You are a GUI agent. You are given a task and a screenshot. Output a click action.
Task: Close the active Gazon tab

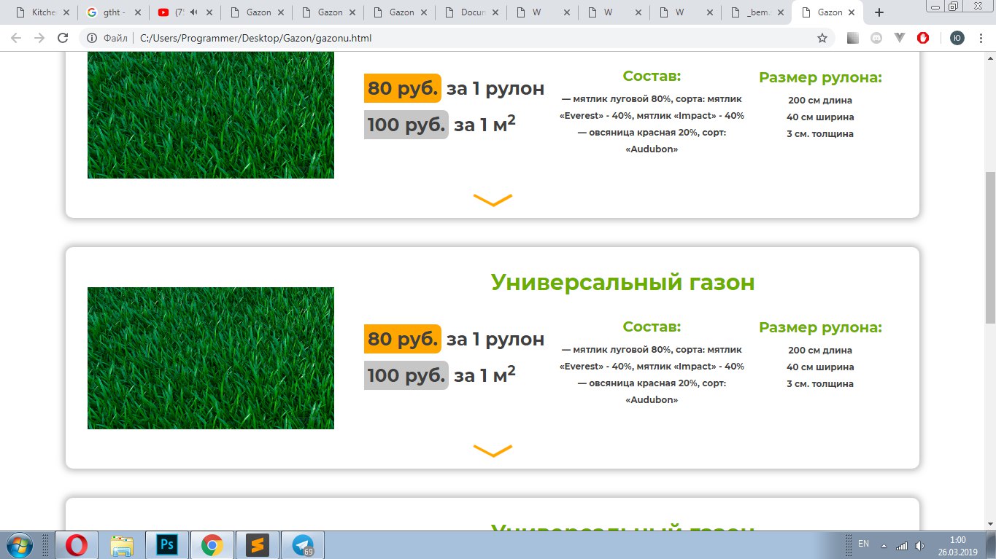point(853,12)
